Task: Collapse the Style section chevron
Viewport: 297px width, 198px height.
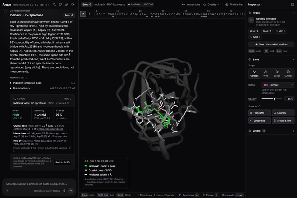Action: [x=293, y=59]
